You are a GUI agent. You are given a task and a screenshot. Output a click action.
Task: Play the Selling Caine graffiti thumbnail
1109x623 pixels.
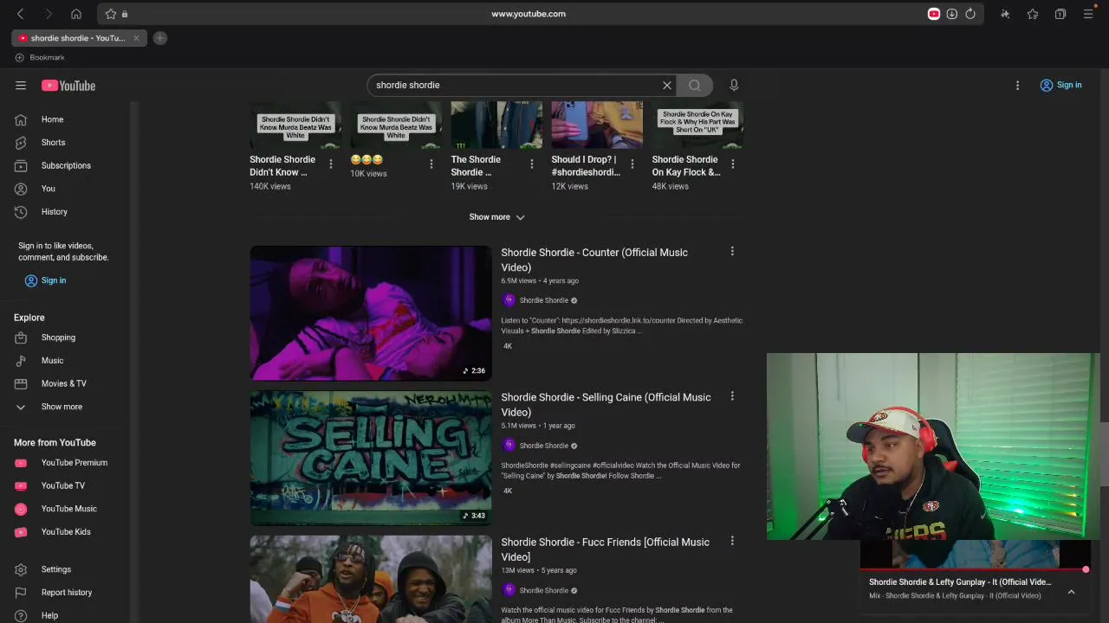pyautogui.click(x=371, y=458)
